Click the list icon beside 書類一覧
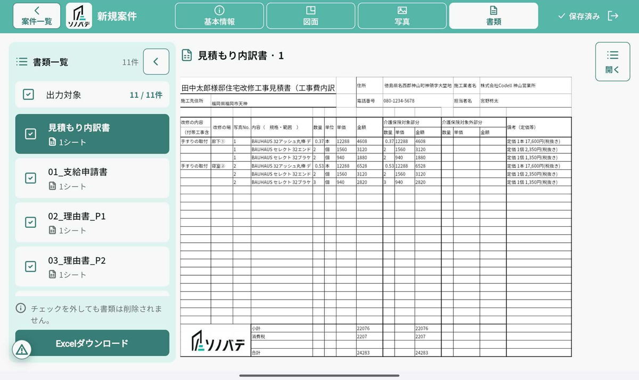This screenshot has width=639, height=380. click(22, 62)
